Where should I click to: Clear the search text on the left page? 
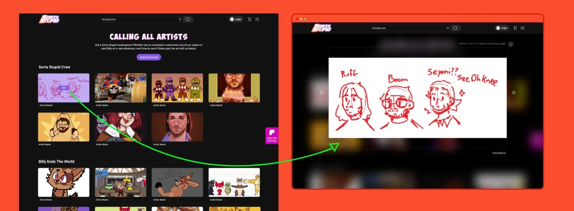(x=180, y=19)
